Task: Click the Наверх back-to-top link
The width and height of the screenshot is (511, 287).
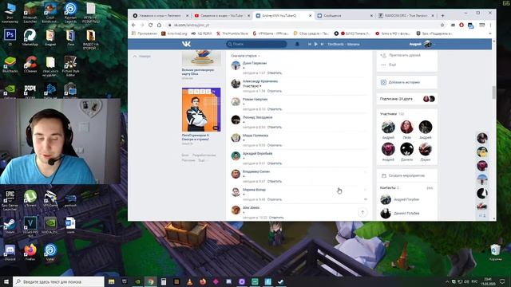Action: point(142,57)
